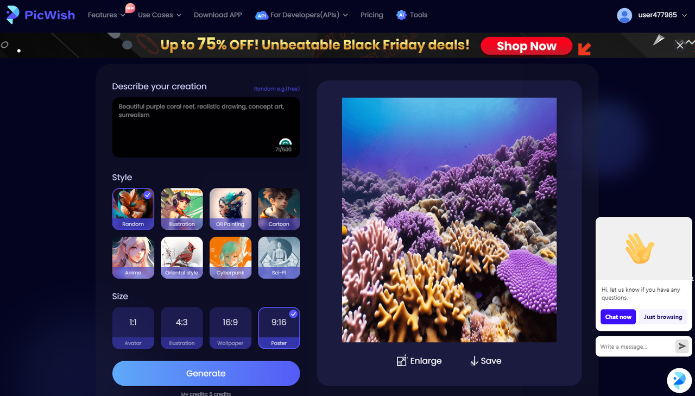The height and width of the screenshot is (396, 695).
Task: Choose the 9:16 Poster size
Action: click(279, 328)
